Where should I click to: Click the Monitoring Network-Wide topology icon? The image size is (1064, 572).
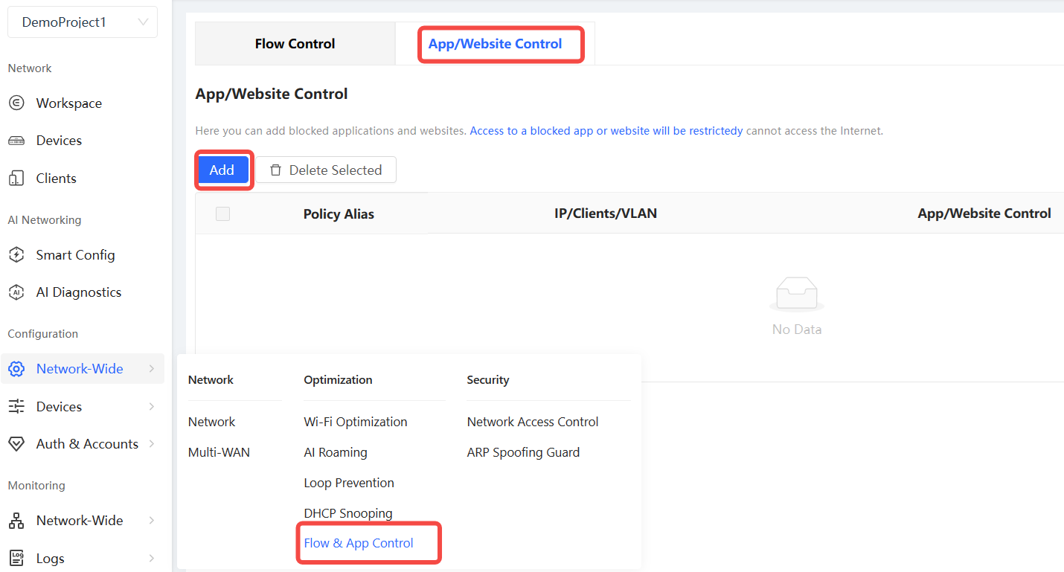(x=16, y=521)
